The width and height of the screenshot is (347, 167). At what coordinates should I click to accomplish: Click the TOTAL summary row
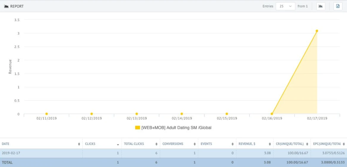[x=173, y=162]
